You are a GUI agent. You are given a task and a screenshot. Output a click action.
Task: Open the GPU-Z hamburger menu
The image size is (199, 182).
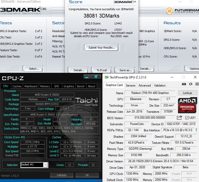197,84
